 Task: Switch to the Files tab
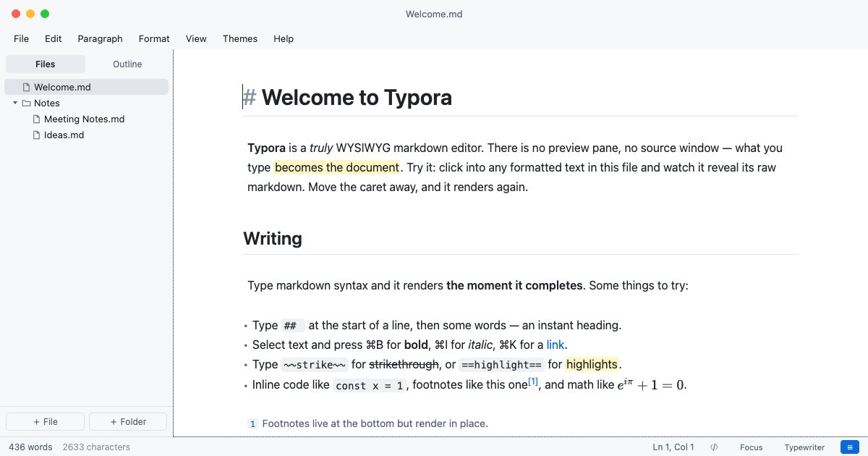click(46, 64)
